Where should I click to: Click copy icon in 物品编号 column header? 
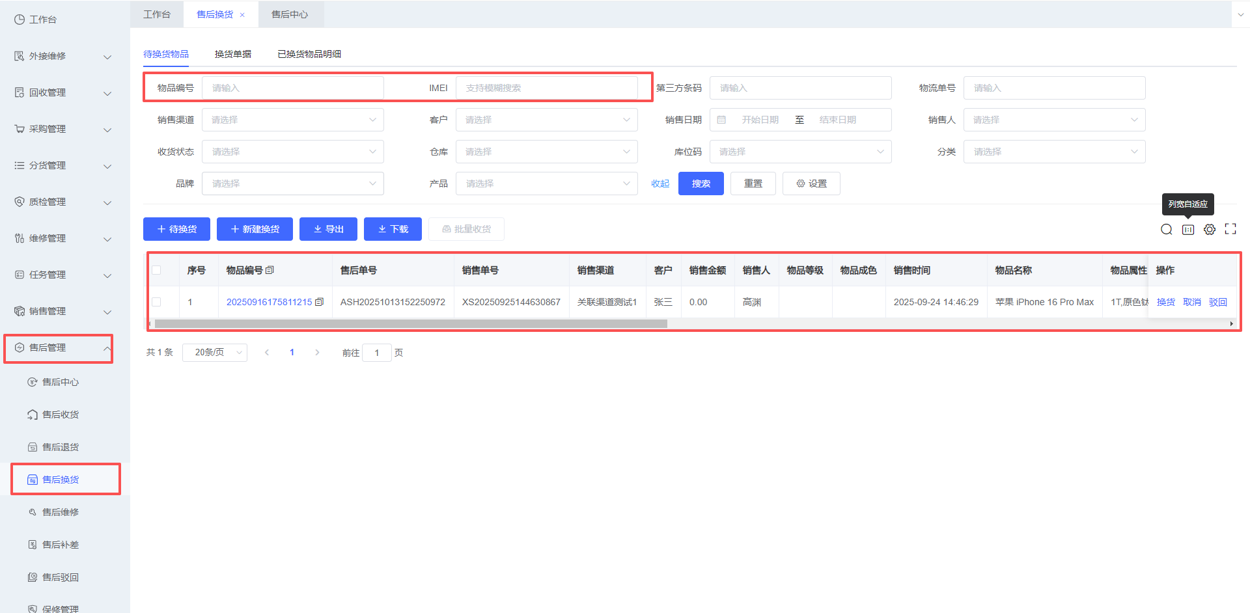(270, 270)
